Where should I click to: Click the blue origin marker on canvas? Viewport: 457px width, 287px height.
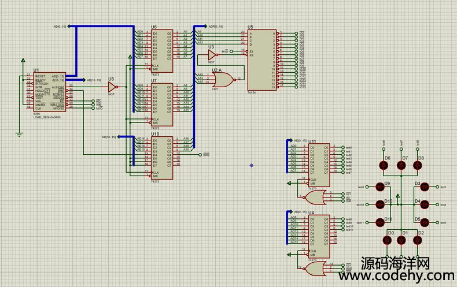(252, 165)
